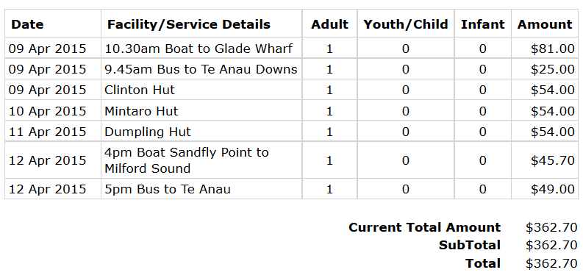
Task: Click the $45.70 amount cell
Action: coord(545,160)
